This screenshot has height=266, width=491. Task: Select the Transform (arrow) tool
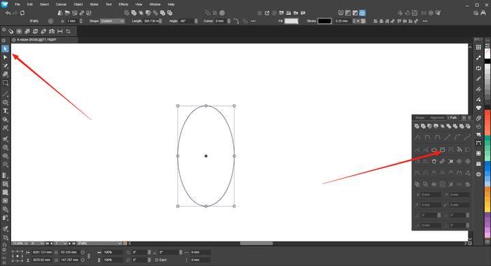click(5, 49)
